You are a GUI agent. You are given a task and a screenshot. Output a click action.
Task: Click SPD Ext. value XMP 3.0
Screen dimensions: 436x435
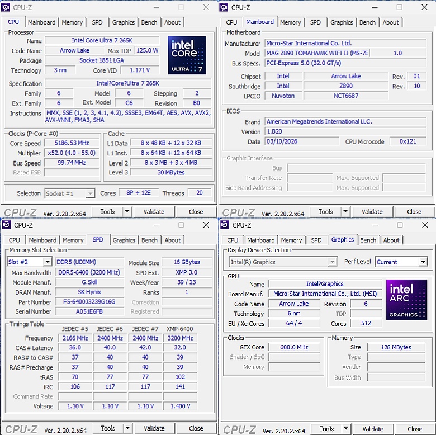coord(187,272)
